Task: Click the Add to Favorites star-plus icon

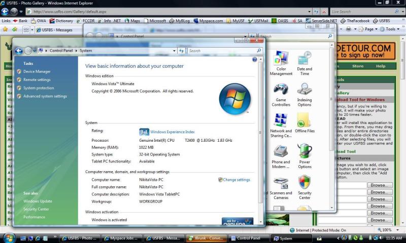Action: (15, 29)
